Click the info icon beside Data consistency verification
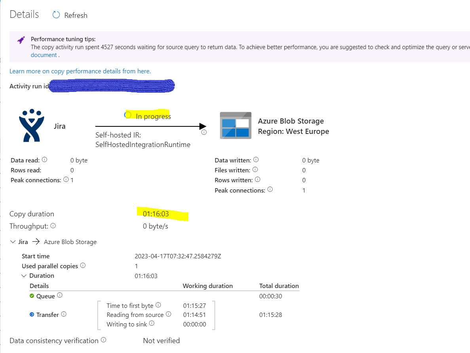This screenshot has height=353, width=470. (103, 340)
